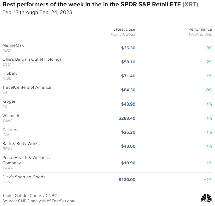The width and height of the screenshot is (215, 206).
Task: Click TravelCenters of America row name
Action: [x=27, y=87]
